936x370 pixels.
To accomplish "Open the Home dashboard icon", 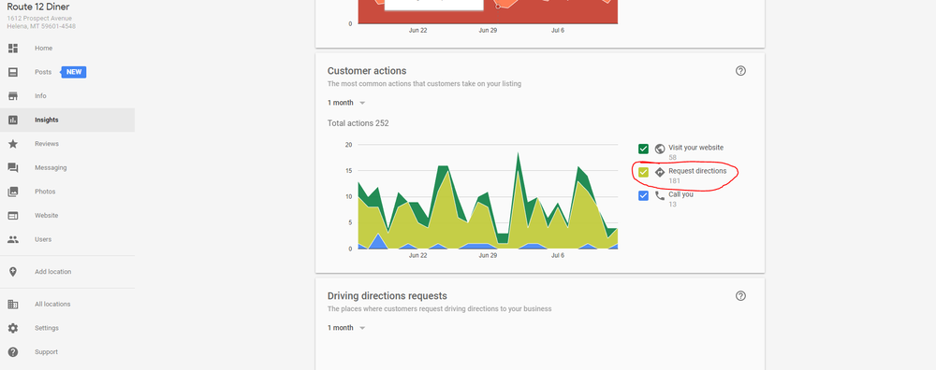I will click(12, 49).
